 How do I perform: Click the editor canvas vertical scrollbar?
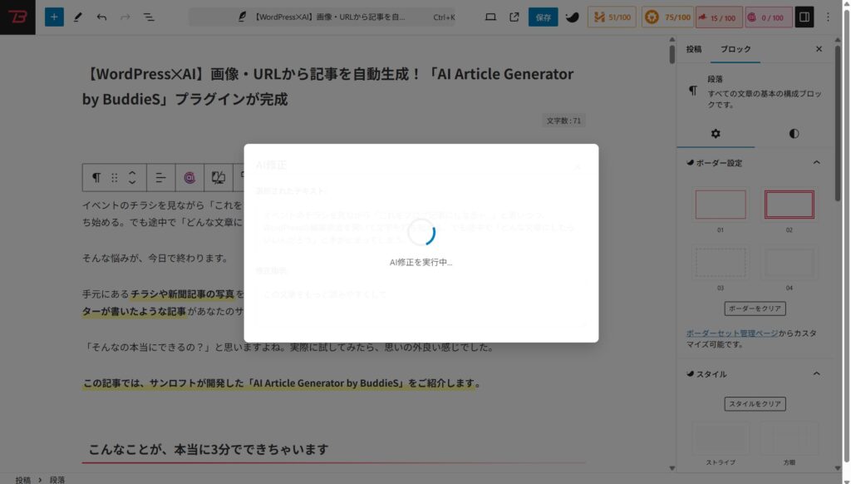[671, 53]
